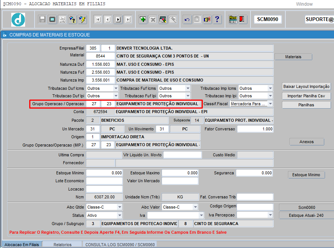334x248 pixels.
Task: Open the Abc Valor dropdown
Action: pos(195,207)
